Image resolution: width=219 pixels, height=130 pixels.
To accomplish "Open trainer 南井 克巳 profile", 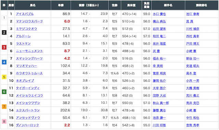I will click(193, 103).
